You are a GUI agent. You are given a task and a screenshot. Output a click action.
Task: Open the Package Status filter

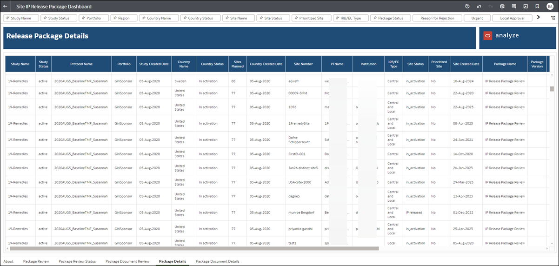(390, 18)
